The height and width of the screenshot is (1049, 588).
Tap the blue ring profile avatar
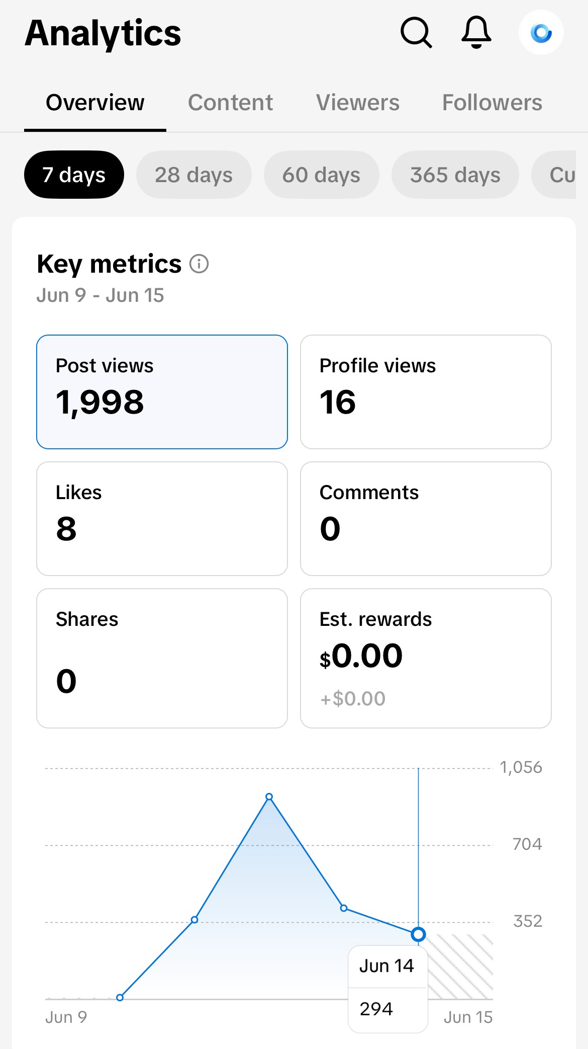[541, 33]
